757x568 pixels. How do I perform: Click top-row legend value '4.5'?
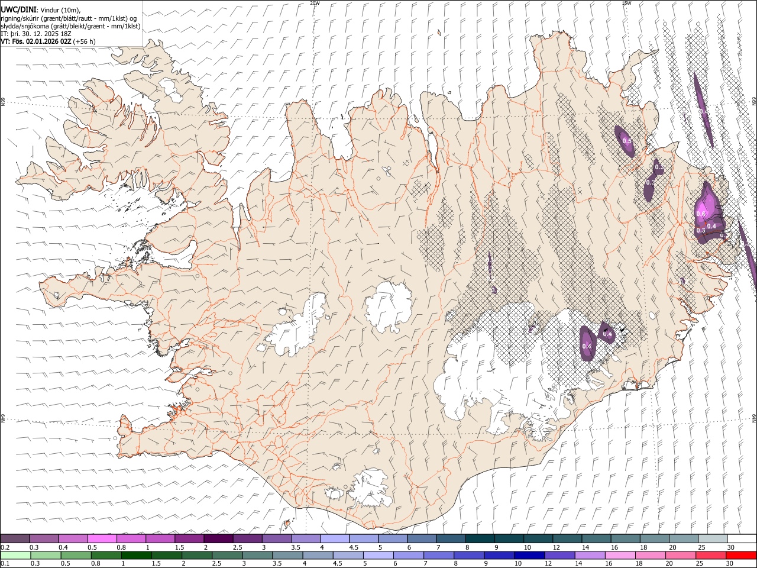click(354, 547)
